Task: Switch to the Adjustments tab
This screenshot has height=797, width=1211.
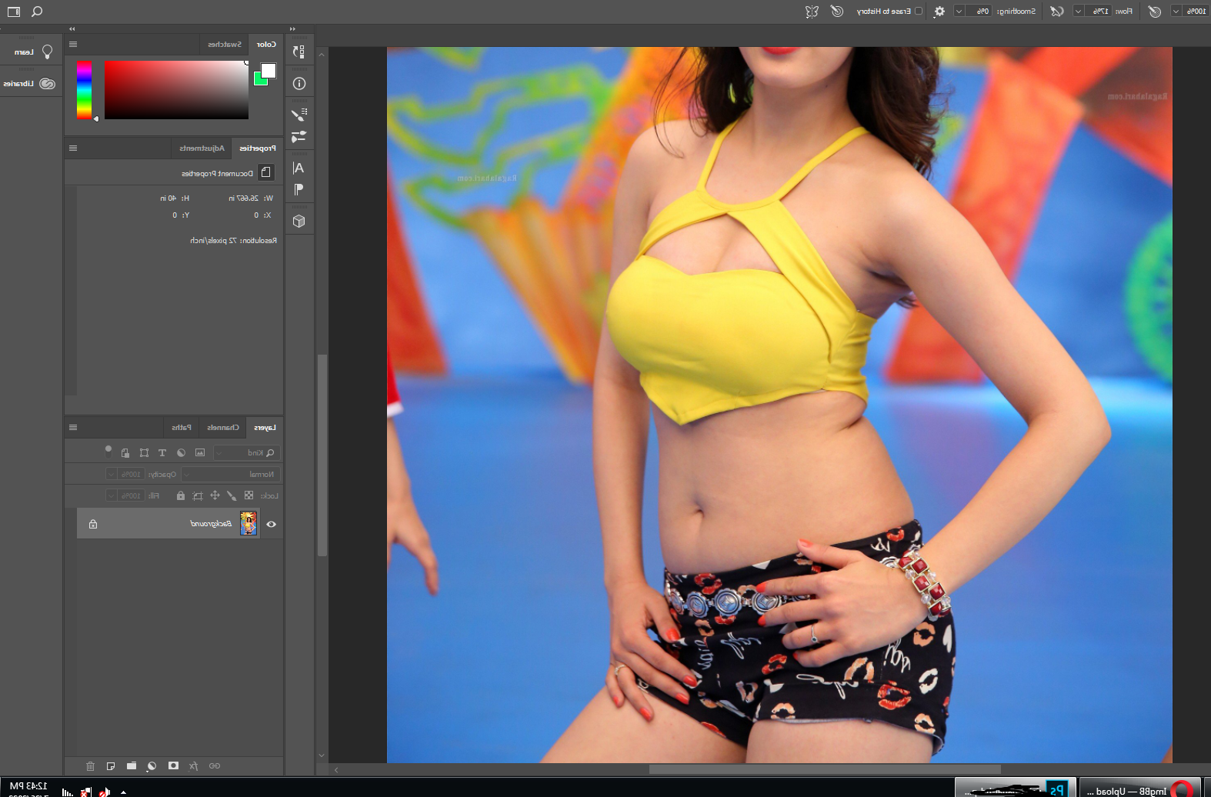Action: (x=202, y=148)
